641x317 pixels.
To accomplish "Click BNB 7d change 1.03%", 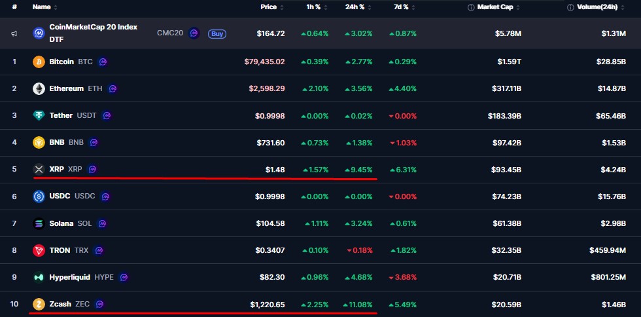I will [403, 143].
